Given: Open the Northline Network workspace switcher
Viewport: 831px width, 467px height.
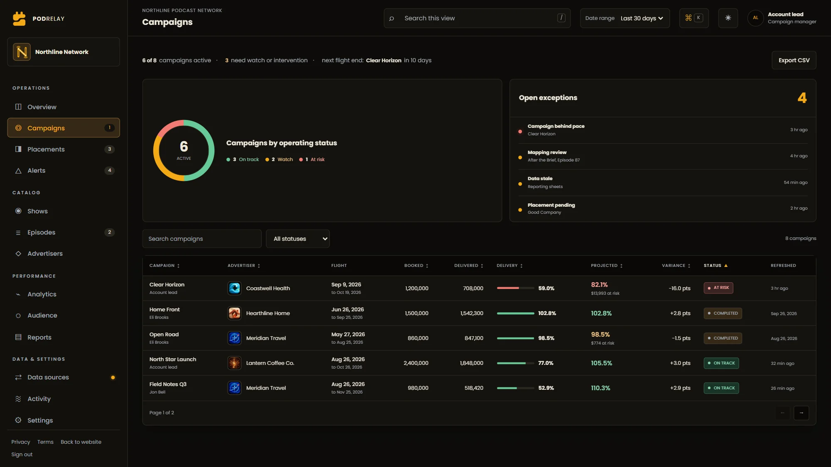Looking at the screenshot, I should coord(64,52).
